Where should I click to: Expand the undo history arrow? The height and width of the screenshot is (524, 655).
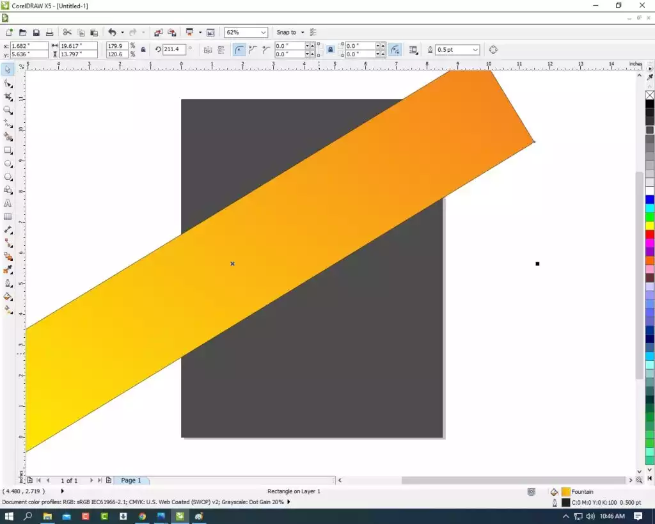click(x=122, y=32)
